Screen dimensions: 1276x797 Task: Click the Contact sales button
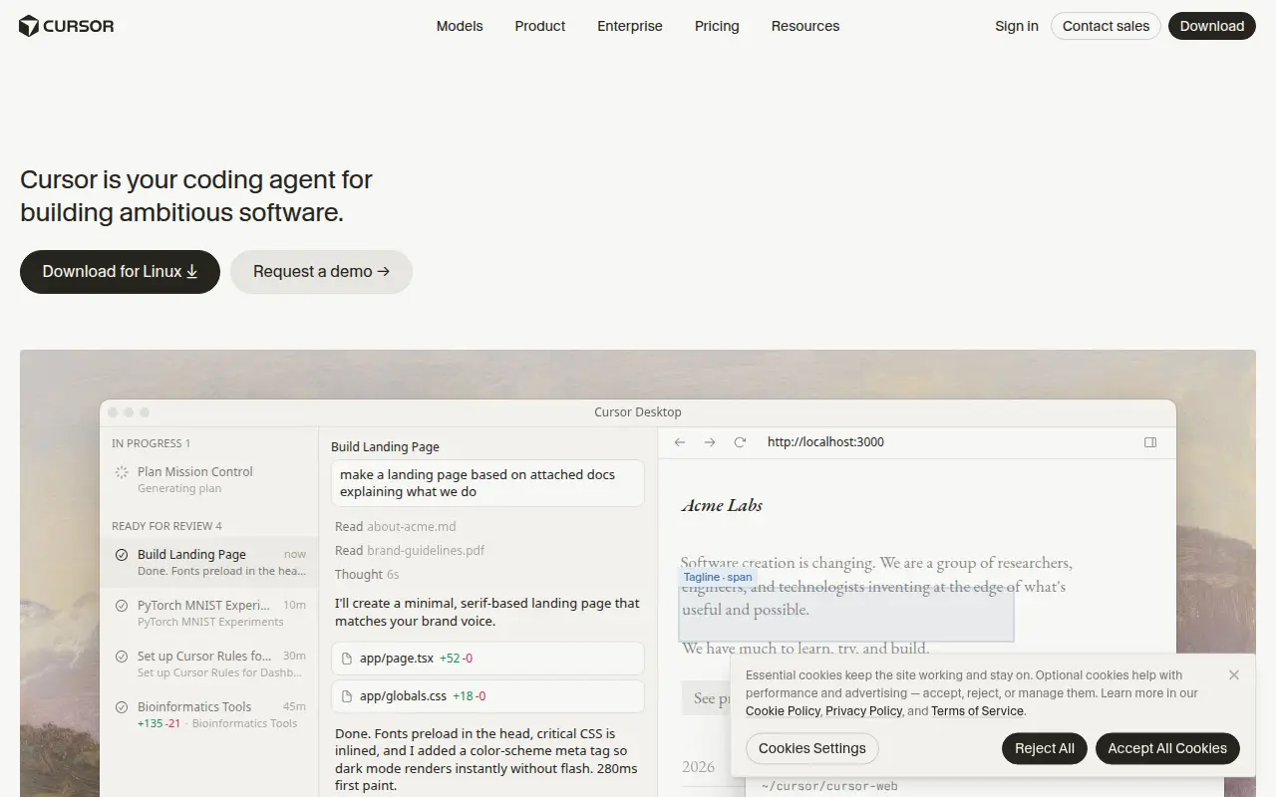pyautogui.click(x=1106, y=26)
